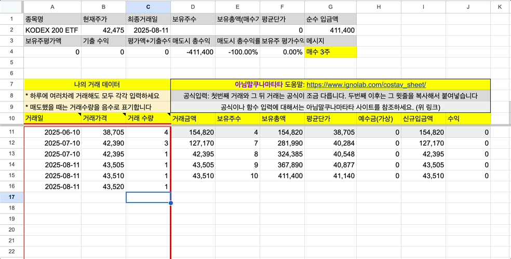The height and width of the screenshot is (259, 511).
Task: Click average price 40,284
Action: 330,143
